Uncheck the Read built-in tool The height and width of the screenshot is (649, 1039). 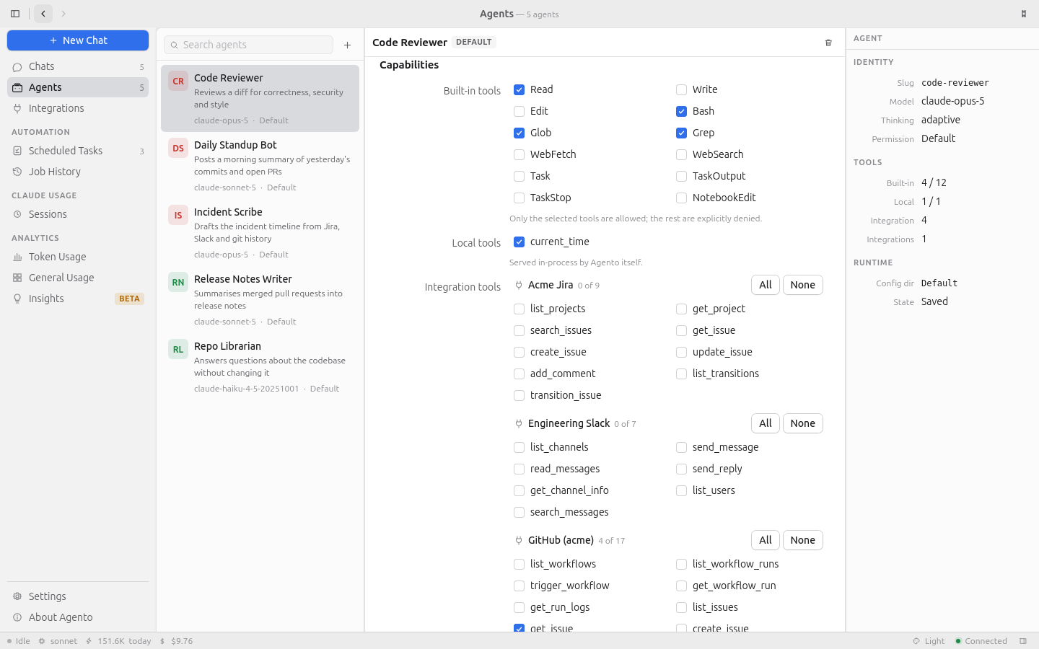(x=519, y=89)
